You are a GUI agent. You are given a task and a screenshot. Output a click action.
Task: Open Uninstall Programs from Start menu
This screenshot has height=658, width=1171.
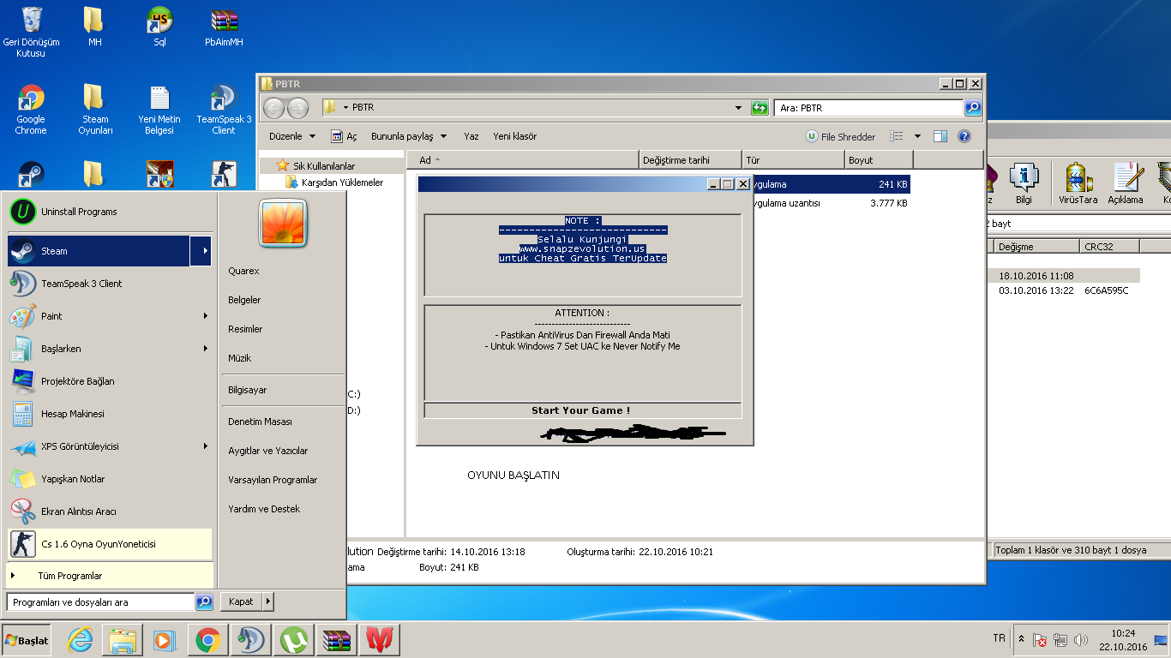(x=110, y=212)
